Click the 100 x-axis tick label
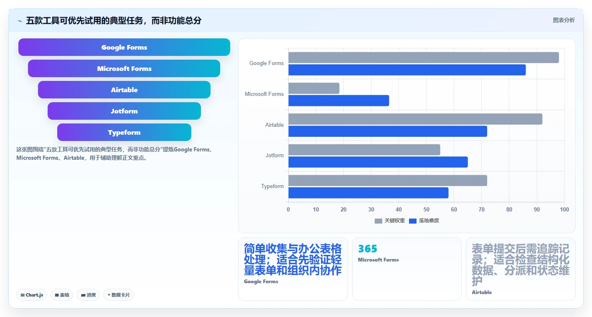The image size is (592, 317). (564, 209)
